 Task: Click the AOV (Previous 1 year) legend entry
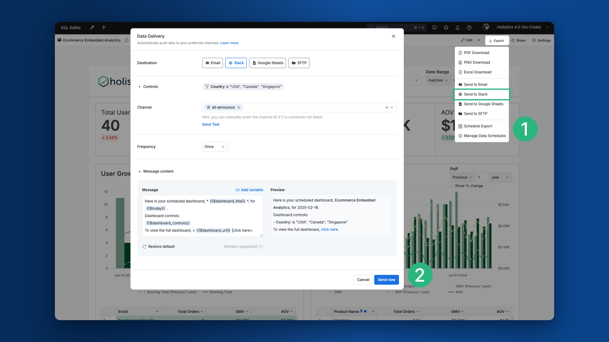409,292
